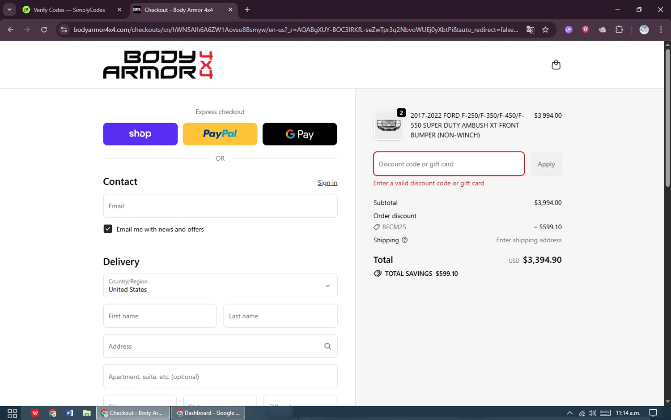The width and height of the screenshot is (671, 420).
Task: Click the volume speaker tray icon
Action: coord(592,413)
